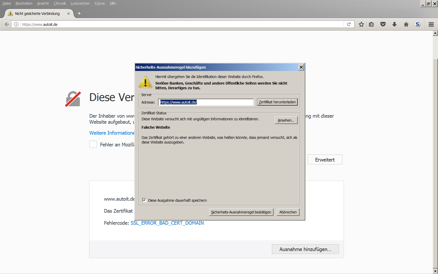Bookmark this page with star icon
This screenshot has height=274, width=438.
tap(361, 24)
